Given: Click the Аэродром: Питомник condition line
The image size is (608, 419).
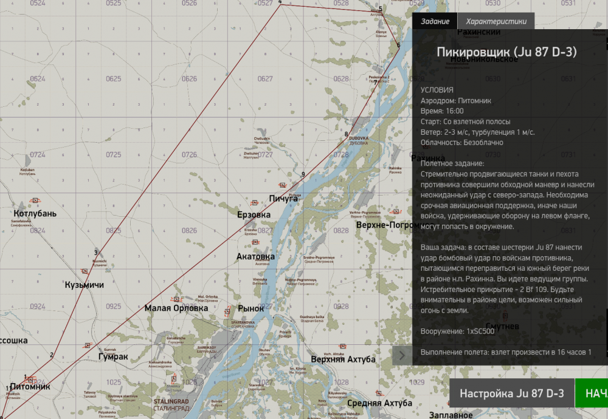Looking at the screenshot, I should (x=455, y=101).
